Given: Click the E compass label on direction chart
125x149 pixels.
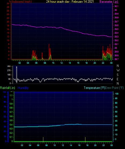Looking at the screenshot, I should pos(117,79).
